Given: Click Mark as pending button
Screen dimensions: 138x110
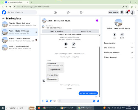Looking at the screenshot, I should [x=57, y=31].
